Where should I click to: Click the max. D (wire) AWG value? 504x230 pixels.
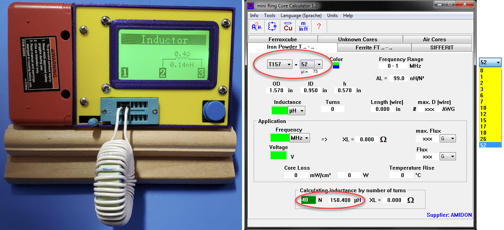click(429, 109)
